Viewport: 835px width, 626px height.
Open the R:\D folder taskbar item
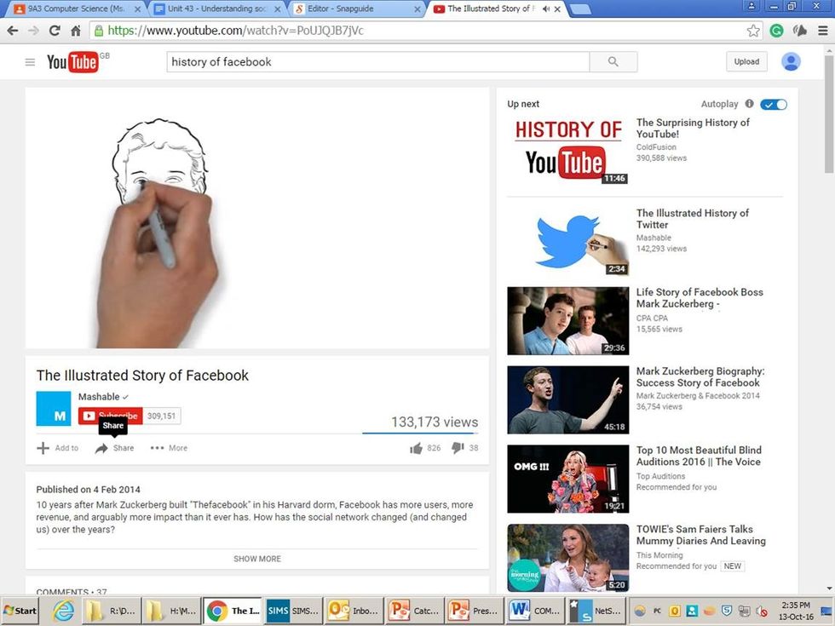tap(112, 611)
